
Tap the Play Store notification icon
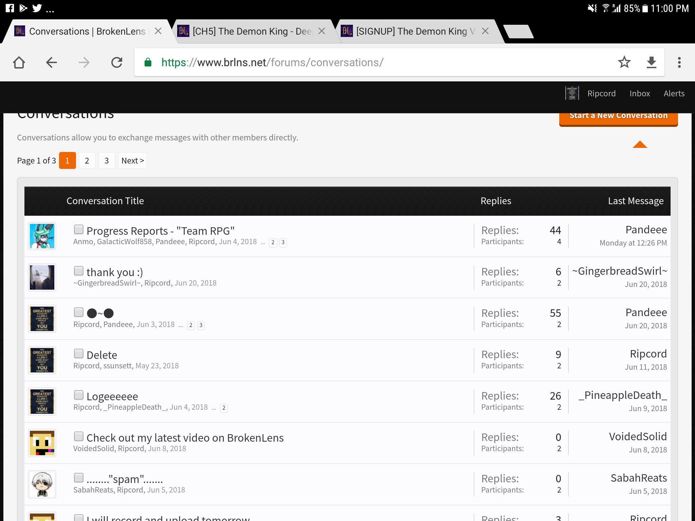point(23,8)
